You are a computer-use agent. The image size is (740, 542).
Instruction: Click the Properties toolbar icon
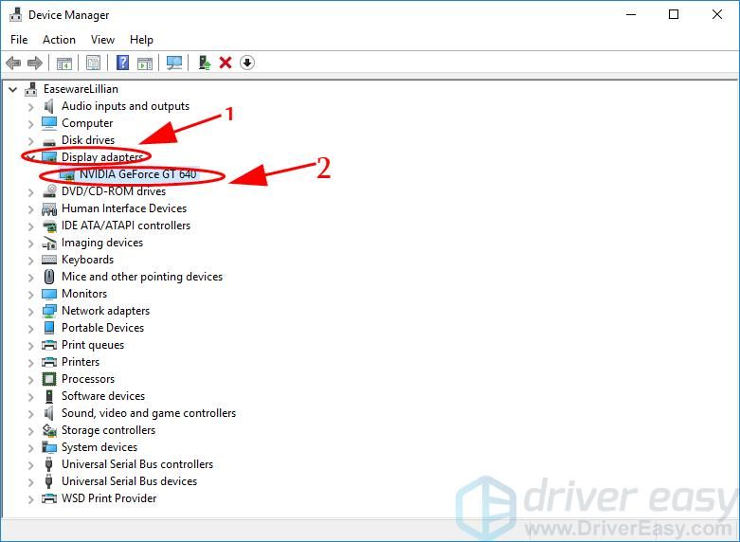coord(93,63)
